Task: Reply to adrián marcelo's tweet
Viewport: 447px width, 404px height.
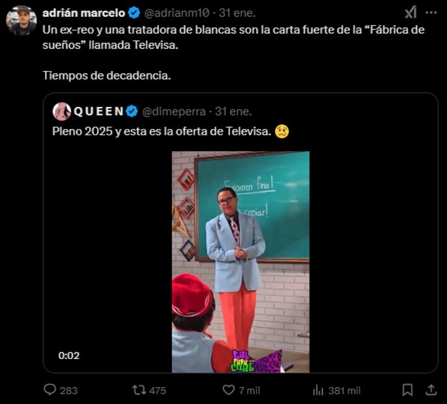Action: coord(50,390)
